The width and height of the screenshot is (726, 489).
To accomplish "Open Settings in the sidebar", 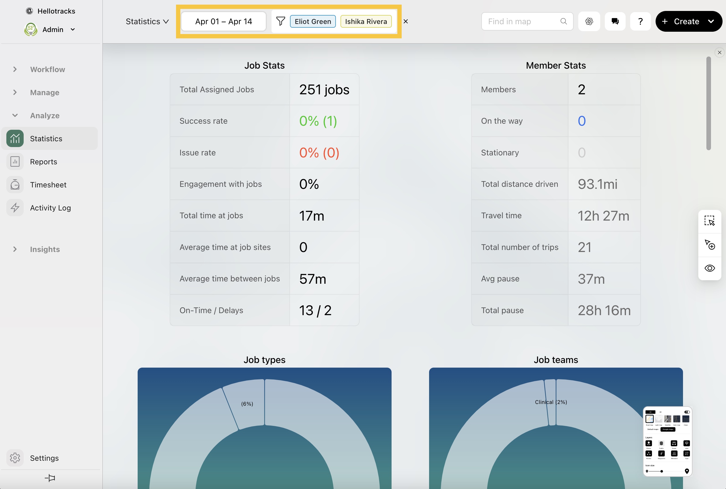I will 44,458.
